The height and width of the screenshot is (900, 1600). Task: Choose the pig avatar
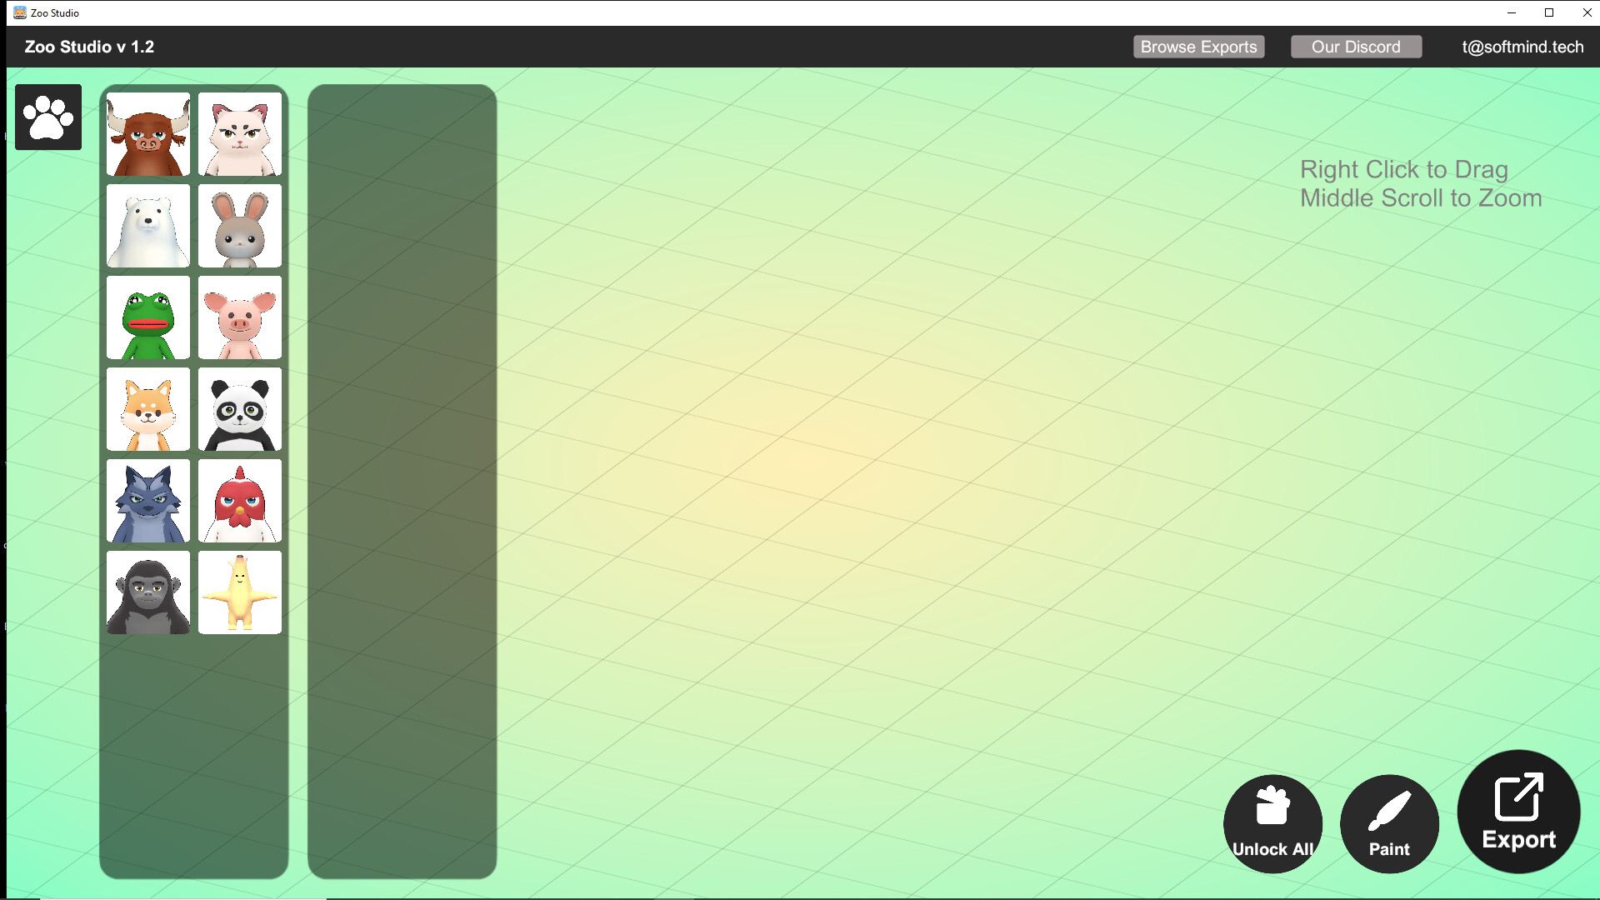point(239,317)
